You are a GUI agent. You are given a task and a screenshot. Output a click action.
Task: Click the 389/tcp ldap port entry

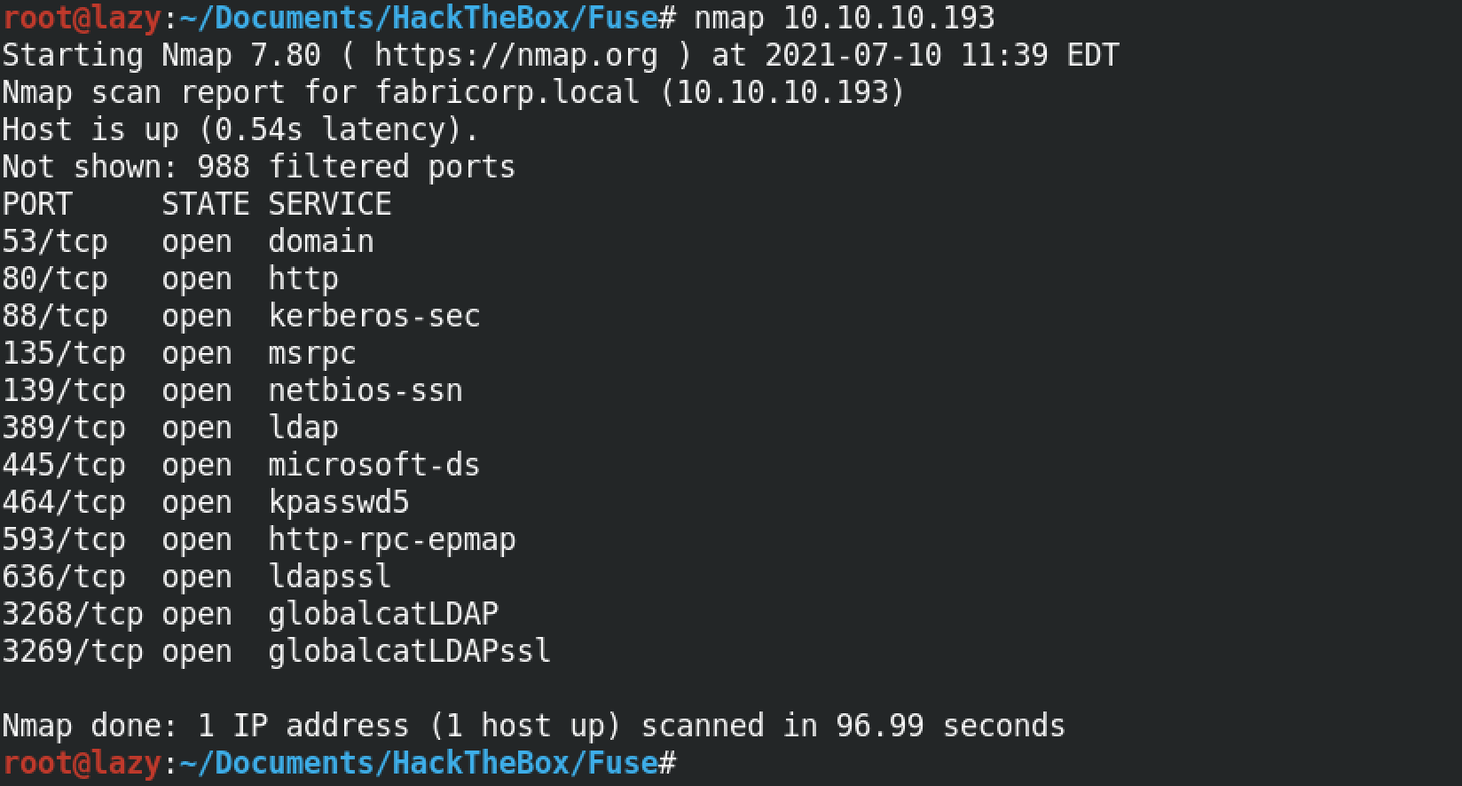[x=170, y=428]
